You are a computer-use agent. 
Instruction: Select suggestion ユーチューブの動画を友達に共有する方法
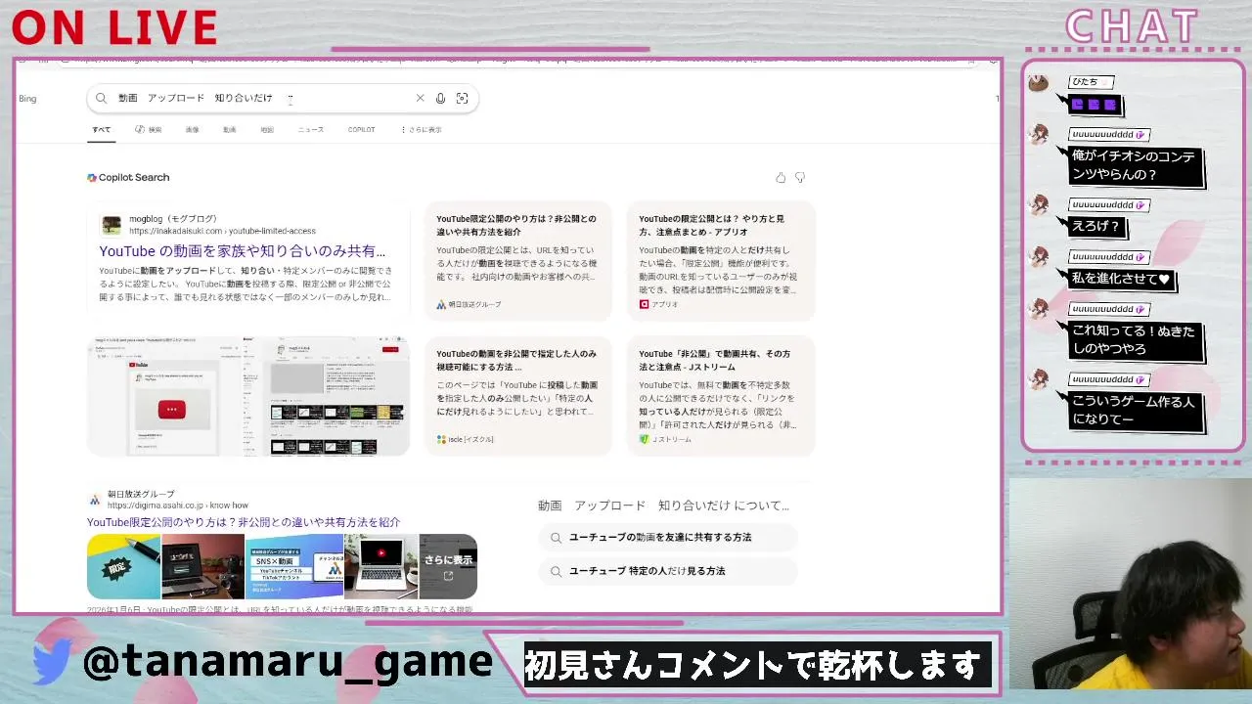668,538
